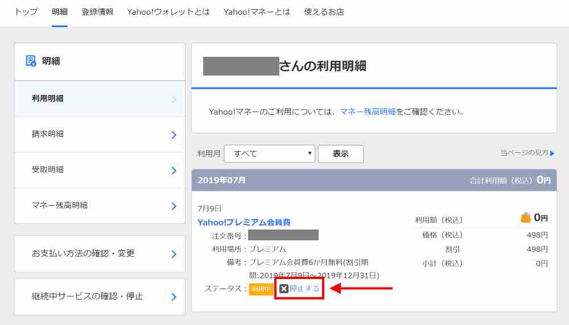
Task: Click the 停止する link
Action: [304, 289]
